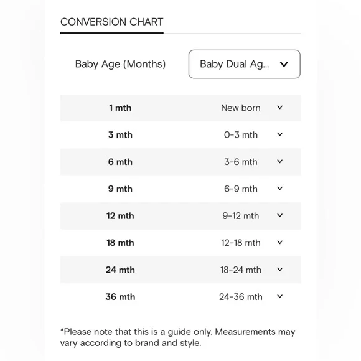Image resolution: width=361 pixels, height=361 pixels.
Task: Open the Baby Dual Age dropdown
Action: tap(244, 64)
